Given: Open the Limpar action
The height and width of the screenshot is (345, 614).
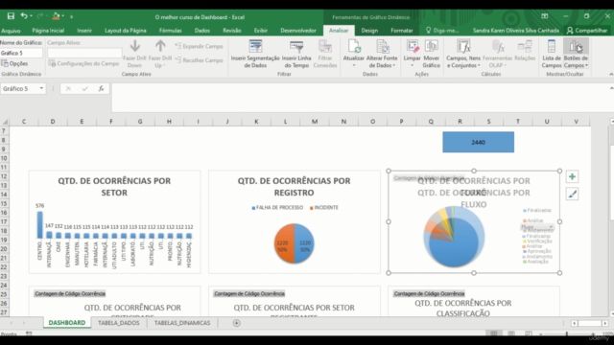Looking at the screenshot, I should tap(412, 54).
